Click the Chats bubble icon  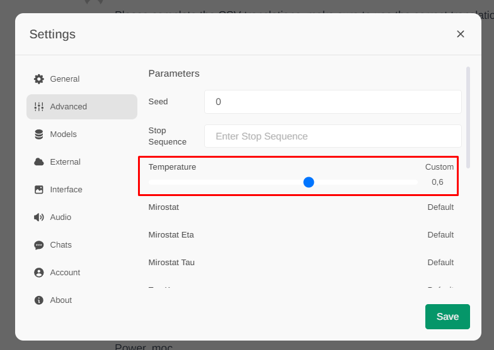(39, 245)
